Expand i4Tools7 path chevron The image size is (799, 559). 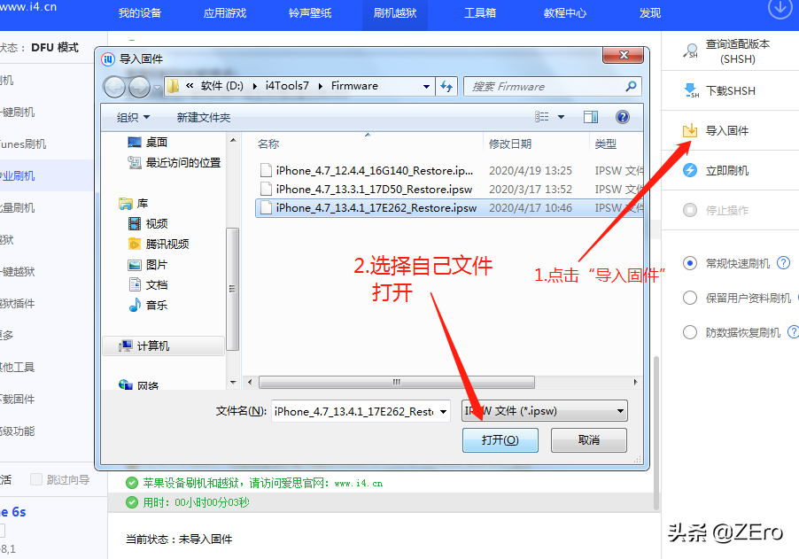pyautogui.click(x=321, y=86)
